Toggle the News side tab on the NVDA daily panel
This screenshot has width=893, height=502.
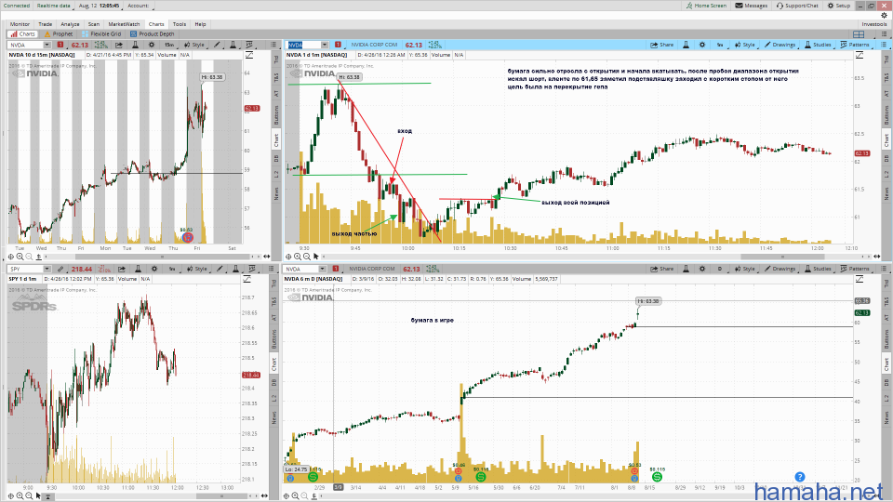(x=886, y=417)
